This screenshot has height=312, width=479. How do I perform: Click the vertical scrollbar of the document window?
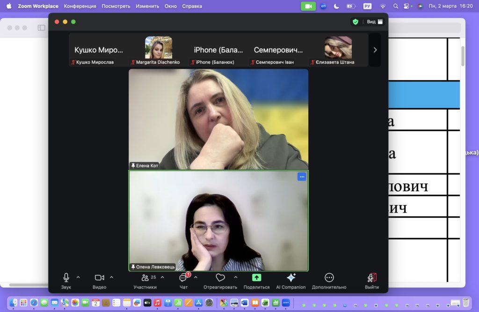coord(463,56)
